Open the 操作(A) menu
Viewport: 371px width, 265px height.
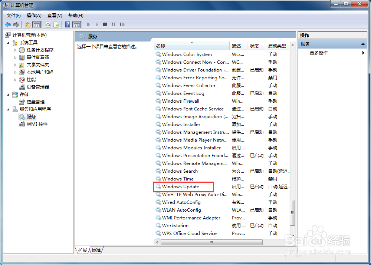(x=34, y=16)
